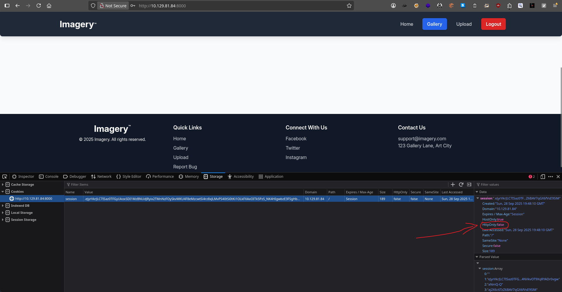Click the add new cookie plus icon
This screenshot has width=562, height=292.
point(453,185)
